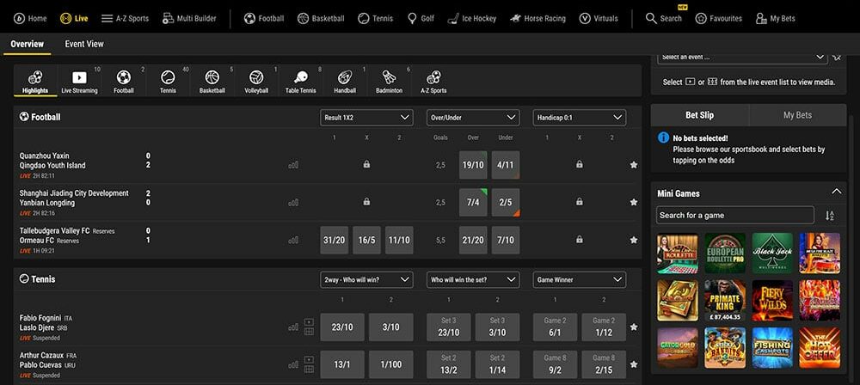The image size is (860, 385).
Task: Launch the Primate King game
Action: click(x=725, y=301)
